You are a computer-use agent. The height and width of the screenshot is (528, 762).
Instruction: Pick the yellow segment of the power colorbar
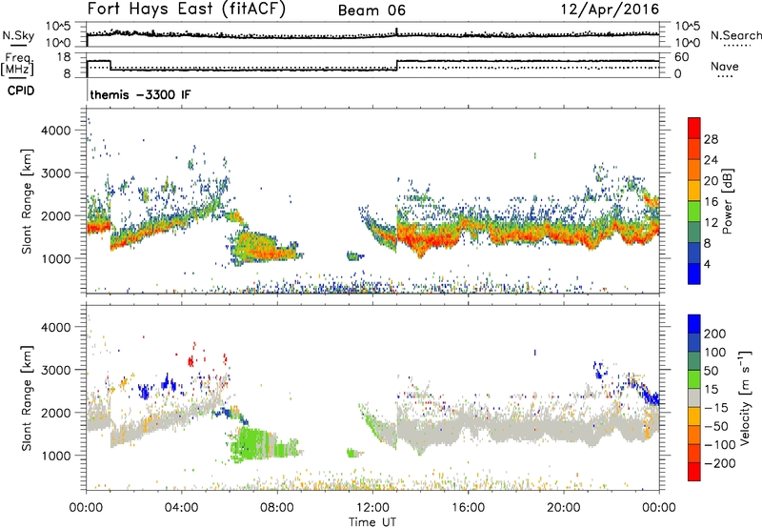click(694, 190)
